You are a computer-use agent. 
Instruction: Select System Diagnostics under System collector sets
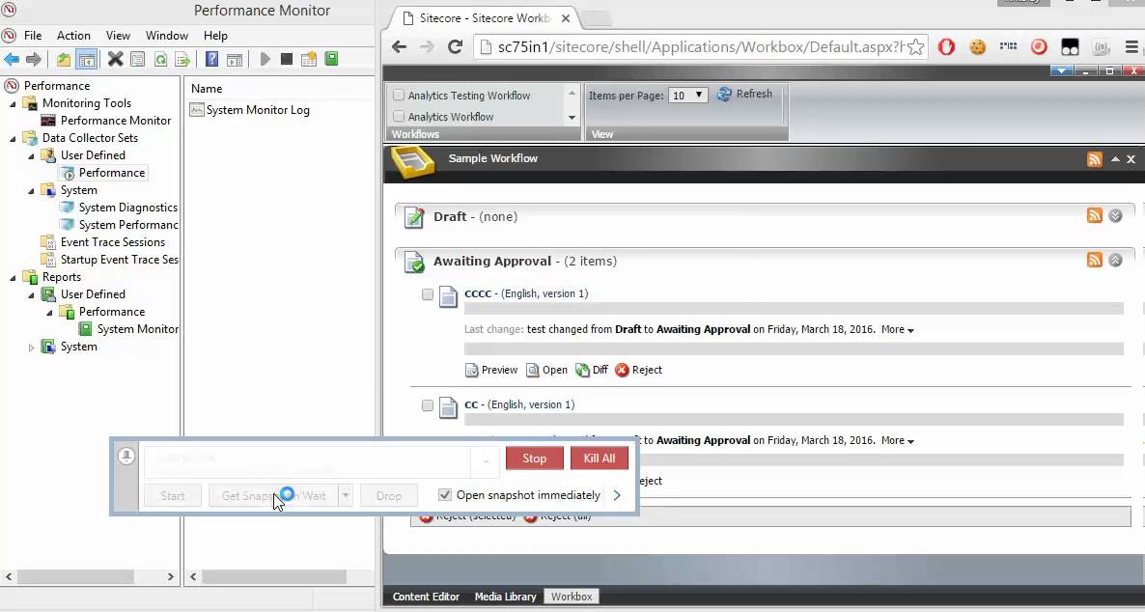(119, 209)
